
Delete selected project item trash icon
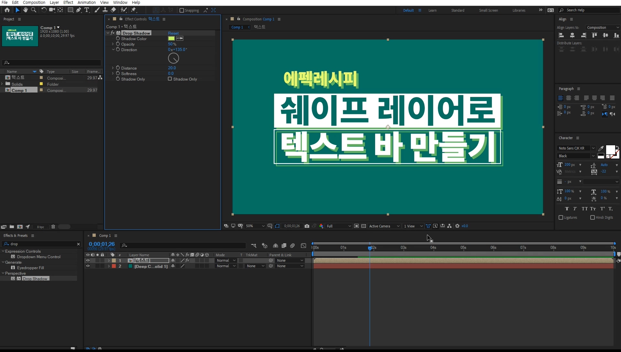53,227
